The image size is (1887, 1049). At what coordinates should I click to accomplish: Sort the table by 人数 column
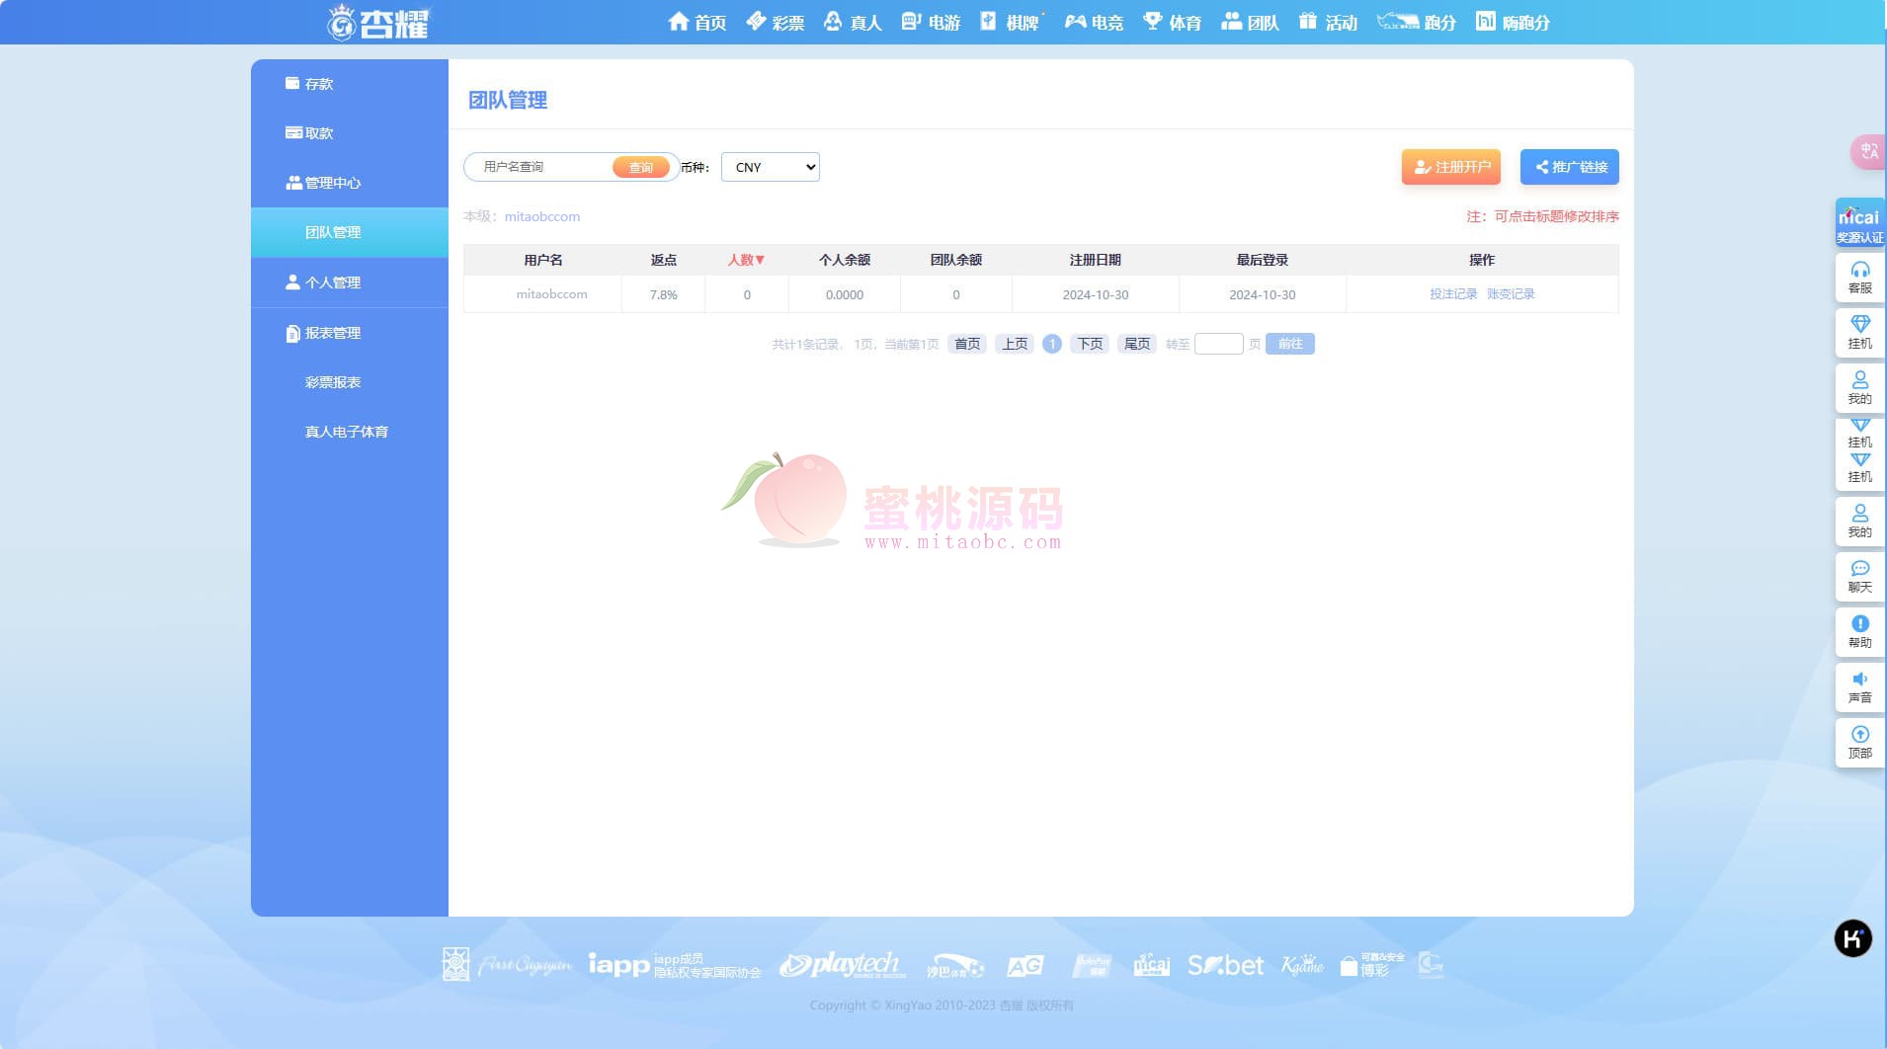click(746, 260)
